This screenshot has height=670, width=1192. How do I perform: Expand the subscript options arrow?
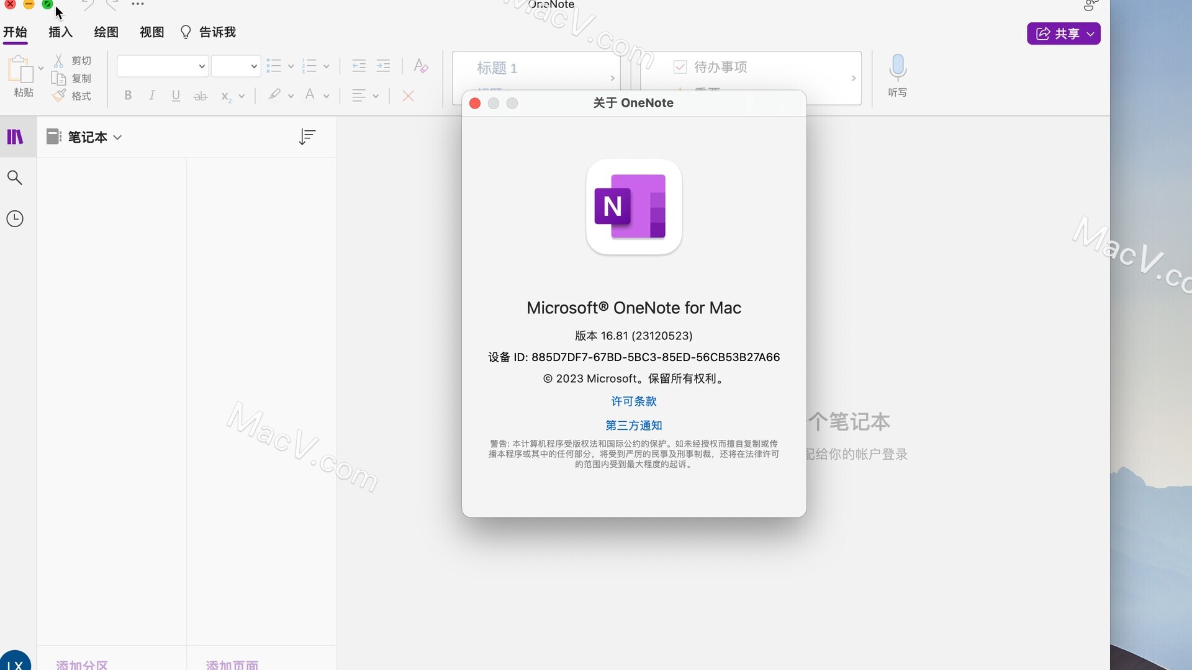242,96
